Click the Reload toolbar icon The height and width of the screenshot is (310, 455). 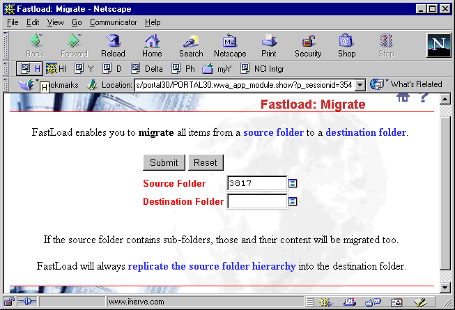coord(113,45)
